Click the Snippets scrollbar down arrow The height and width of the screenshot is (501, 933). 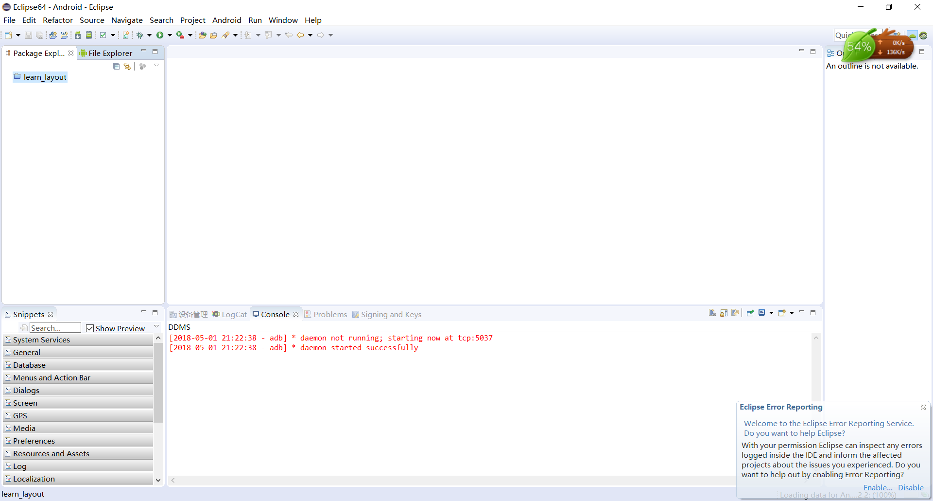point(158,480)
